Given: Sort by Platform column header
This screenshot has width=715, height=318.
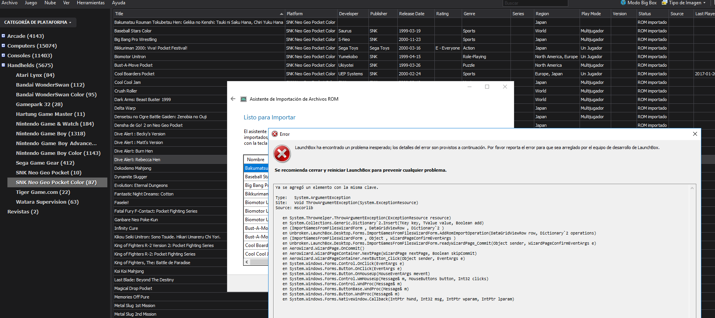Looking at the screenshot, I should point(311,14).
